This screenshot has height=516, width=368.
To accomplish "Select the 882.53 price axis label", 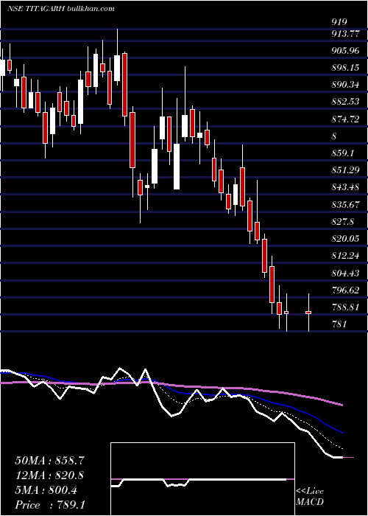I will 347,102.
